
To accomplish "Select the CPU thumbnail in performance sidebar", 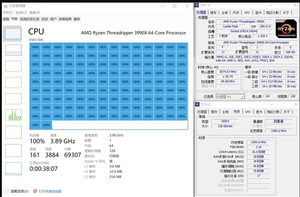I will coord(13,34).
